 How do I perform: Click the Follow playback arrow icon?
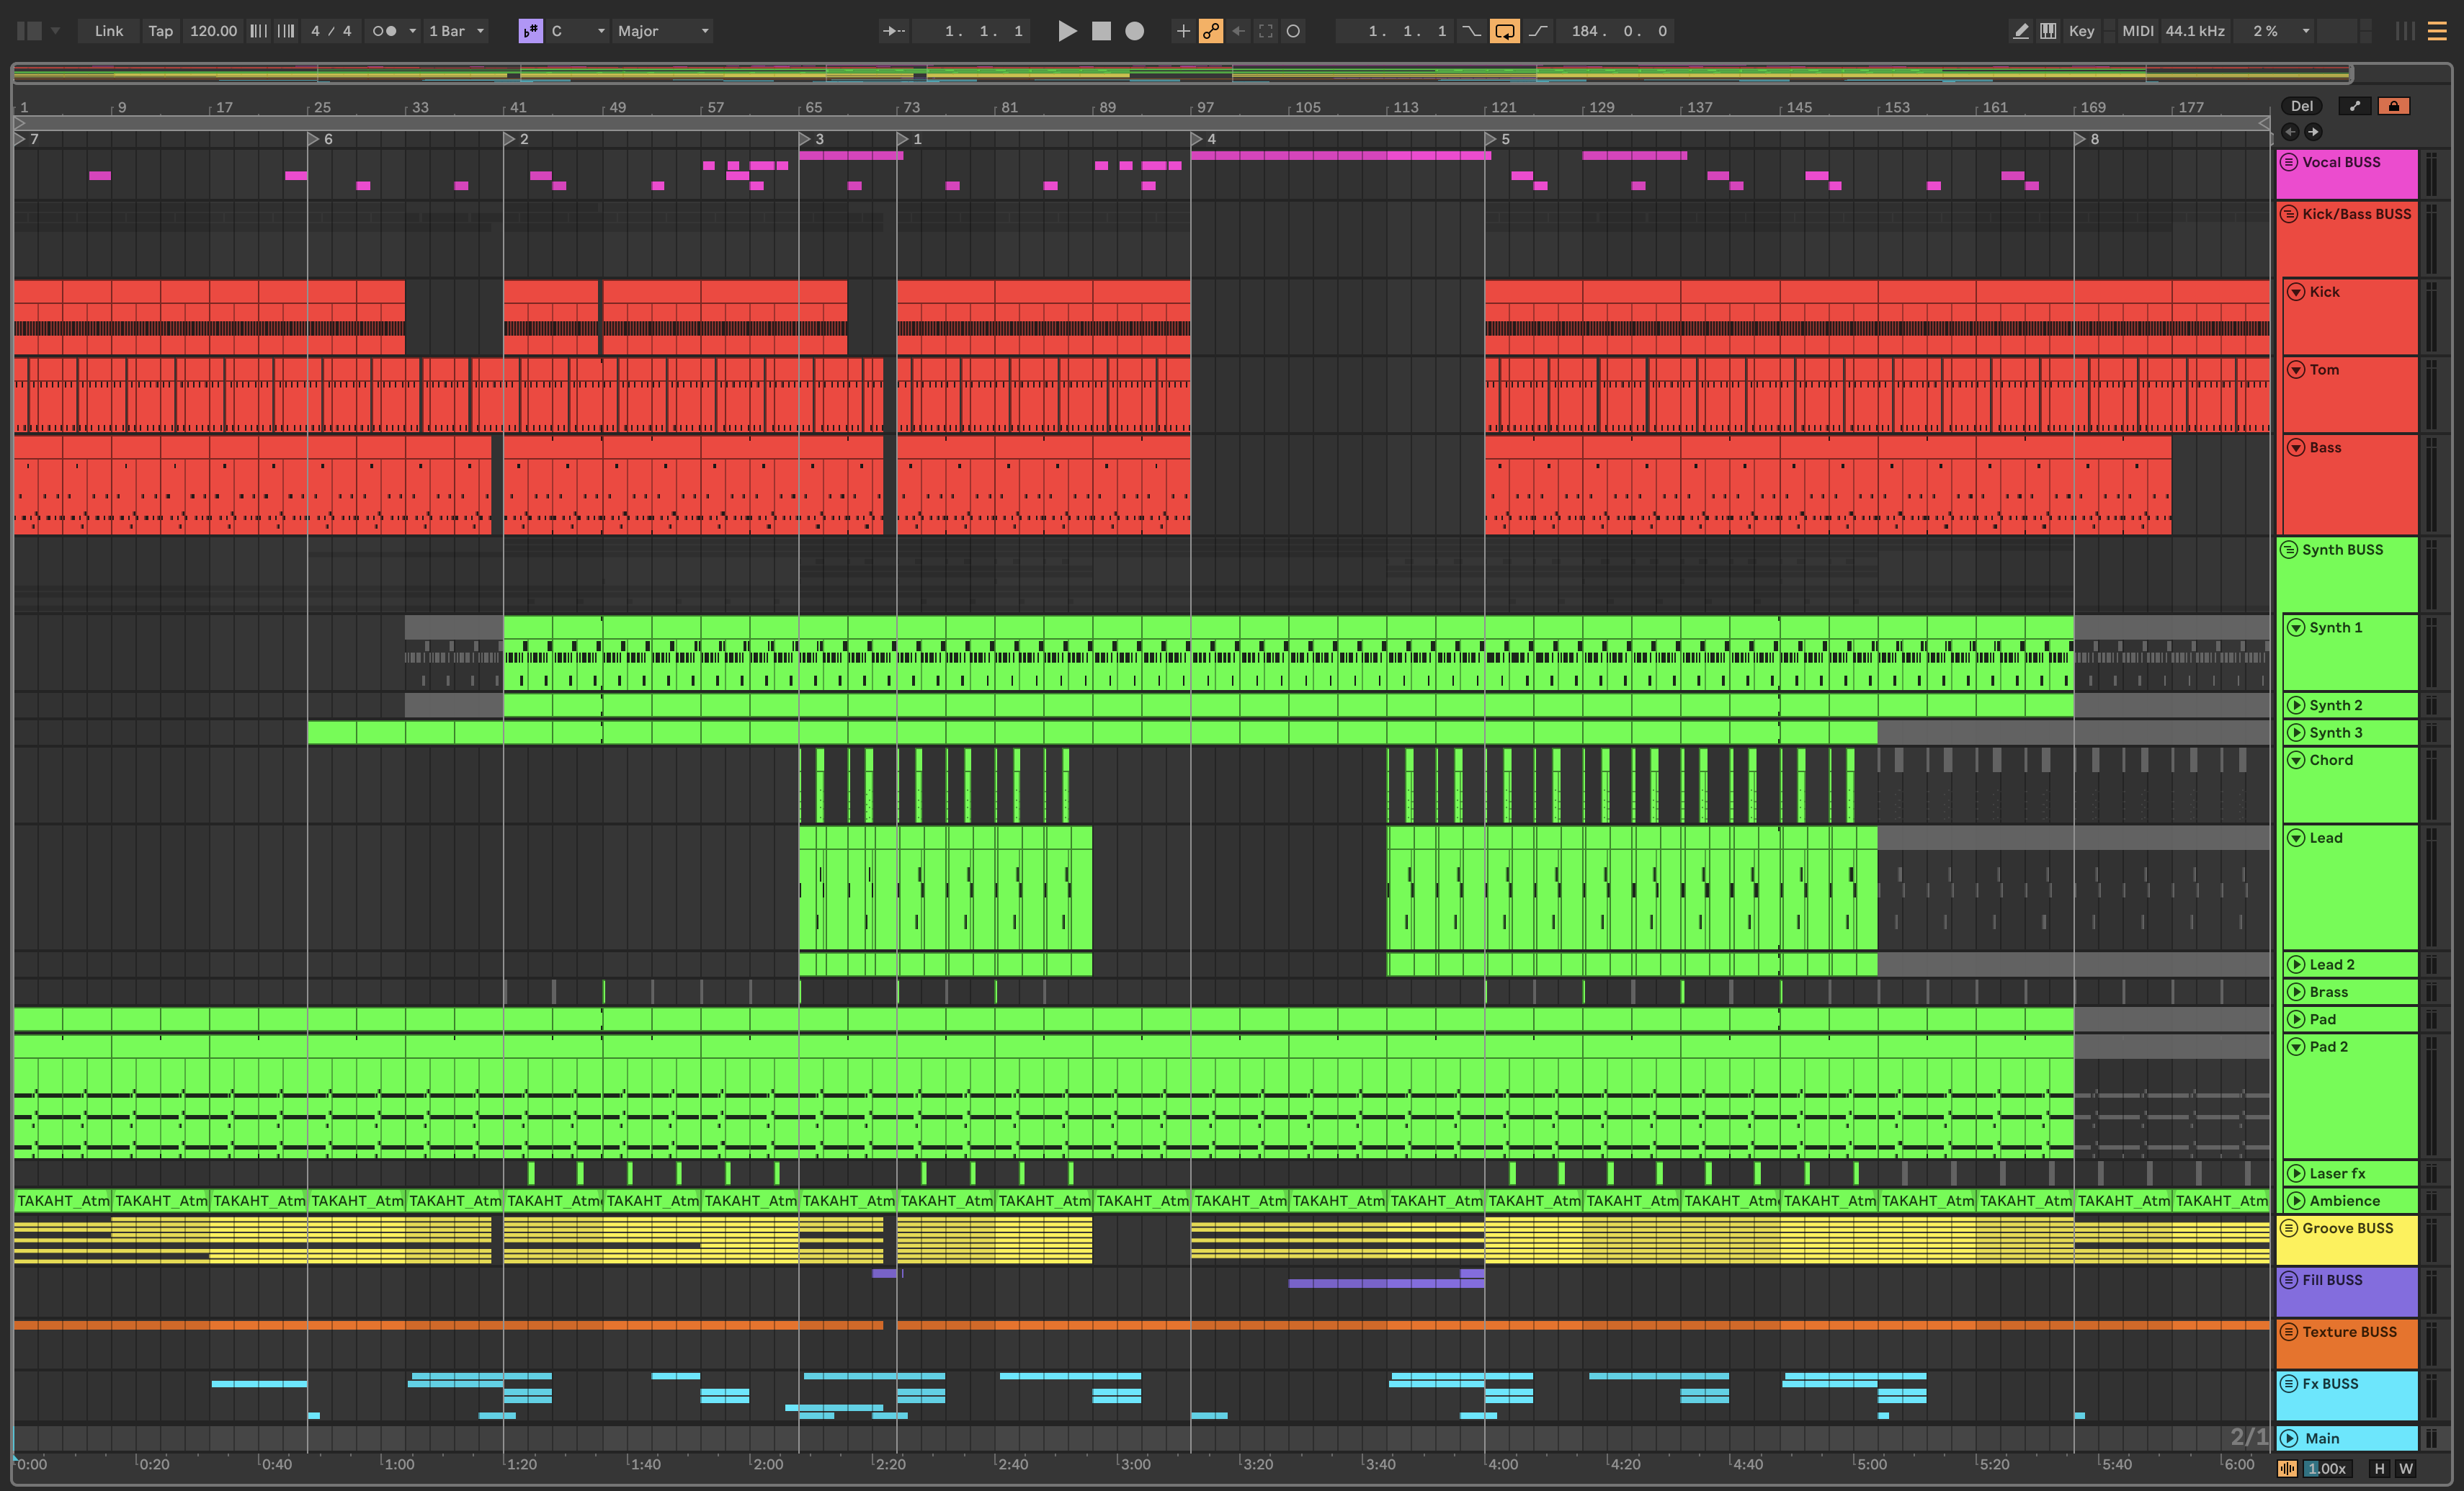[893, 31]
